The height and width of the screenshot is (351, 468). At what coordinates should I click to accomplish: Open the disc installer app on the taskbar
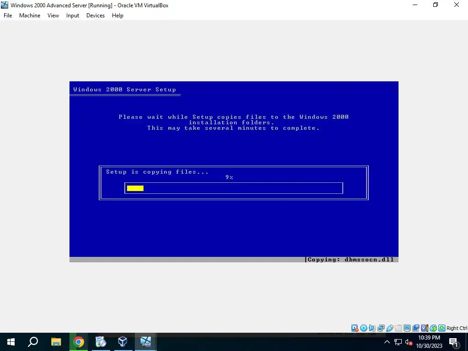click(x=101, y=342)
